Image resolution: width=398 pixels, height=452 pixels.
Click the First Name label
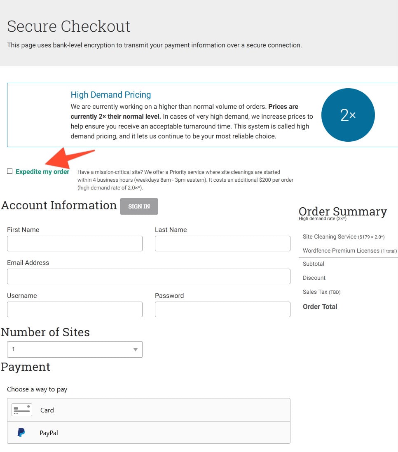[23, 230]
